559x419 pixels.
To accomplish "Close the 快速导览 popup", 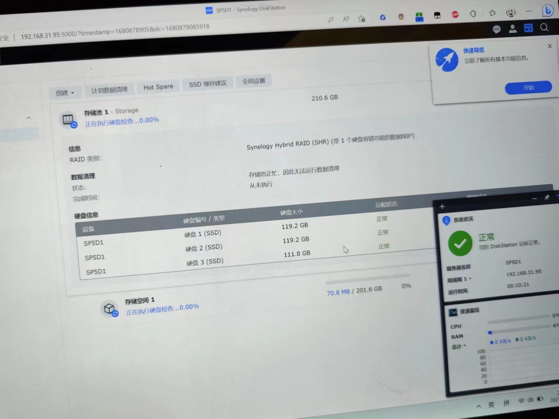I will pos(550,46).
